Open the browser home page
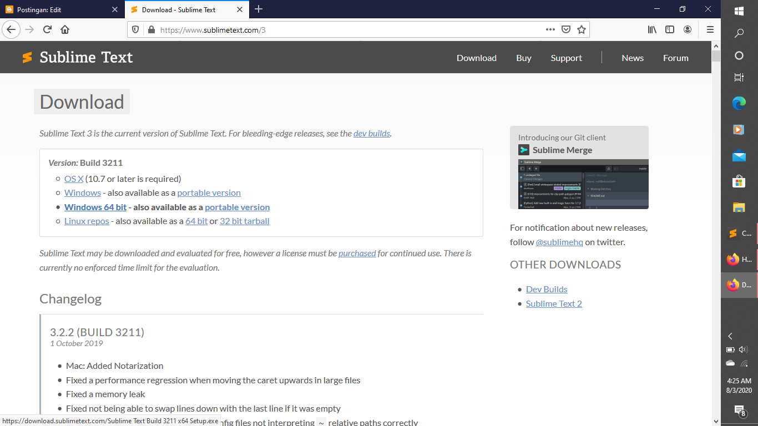Image resolution: width=758 pixels, height=426 pixels. [65, 29]
